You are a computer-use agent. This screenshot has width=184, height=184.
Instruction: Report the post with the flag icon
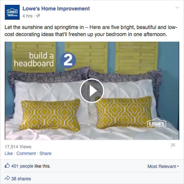173,146
